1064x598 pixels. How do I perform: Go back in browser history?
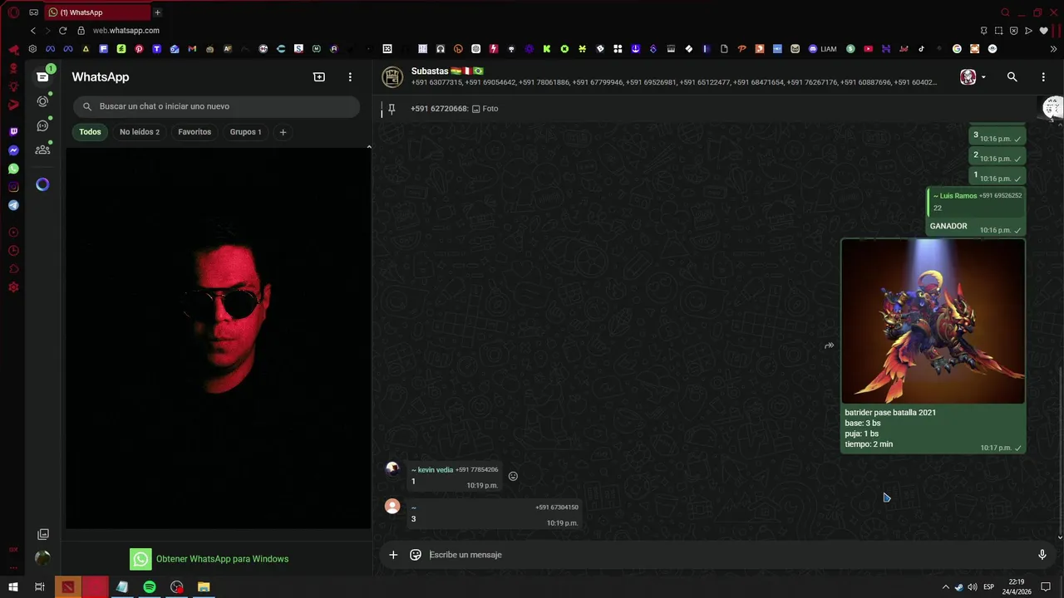click(x=33, y=31)
